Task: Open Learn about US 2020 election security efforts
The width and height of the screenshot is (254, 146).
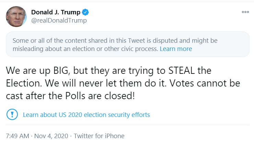Action: coord(86,115)
